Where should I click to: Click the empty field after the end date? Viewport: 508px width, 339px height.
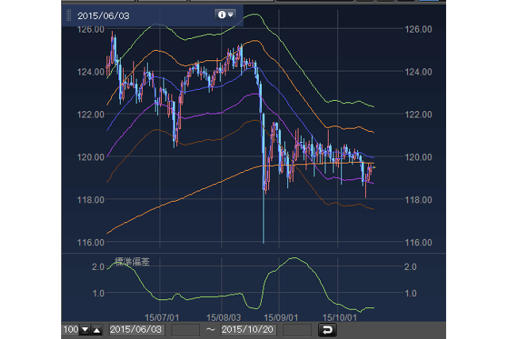297,330
